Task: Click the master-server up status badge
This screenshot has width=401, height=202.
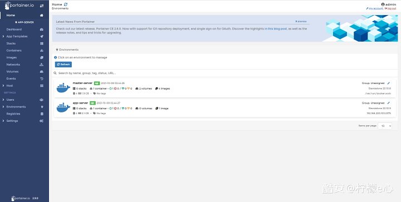Action: pos(97,83)
